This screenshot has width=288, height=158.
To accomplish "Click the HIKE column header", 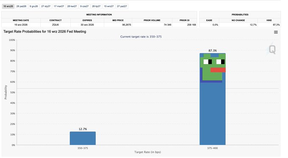I will pos(269,20).
